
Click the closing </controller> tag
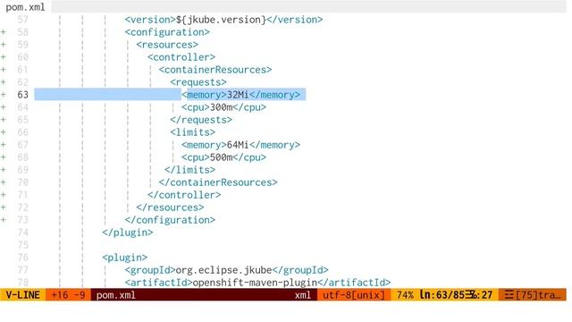click(x=184, y=195)
